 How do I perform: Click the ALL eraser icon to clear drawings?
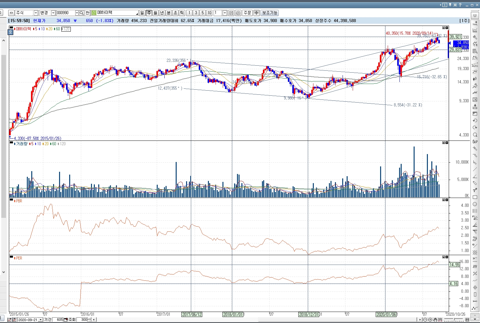pos(475,238)
